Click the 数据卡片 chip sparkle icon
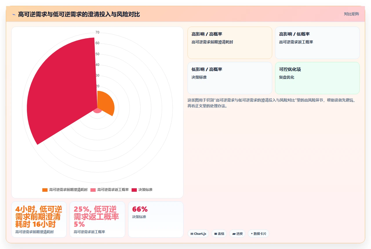 coord(252,234)
